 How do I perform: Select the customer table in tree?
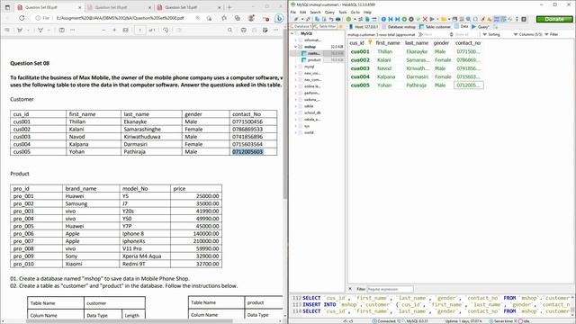click(313, 53)
